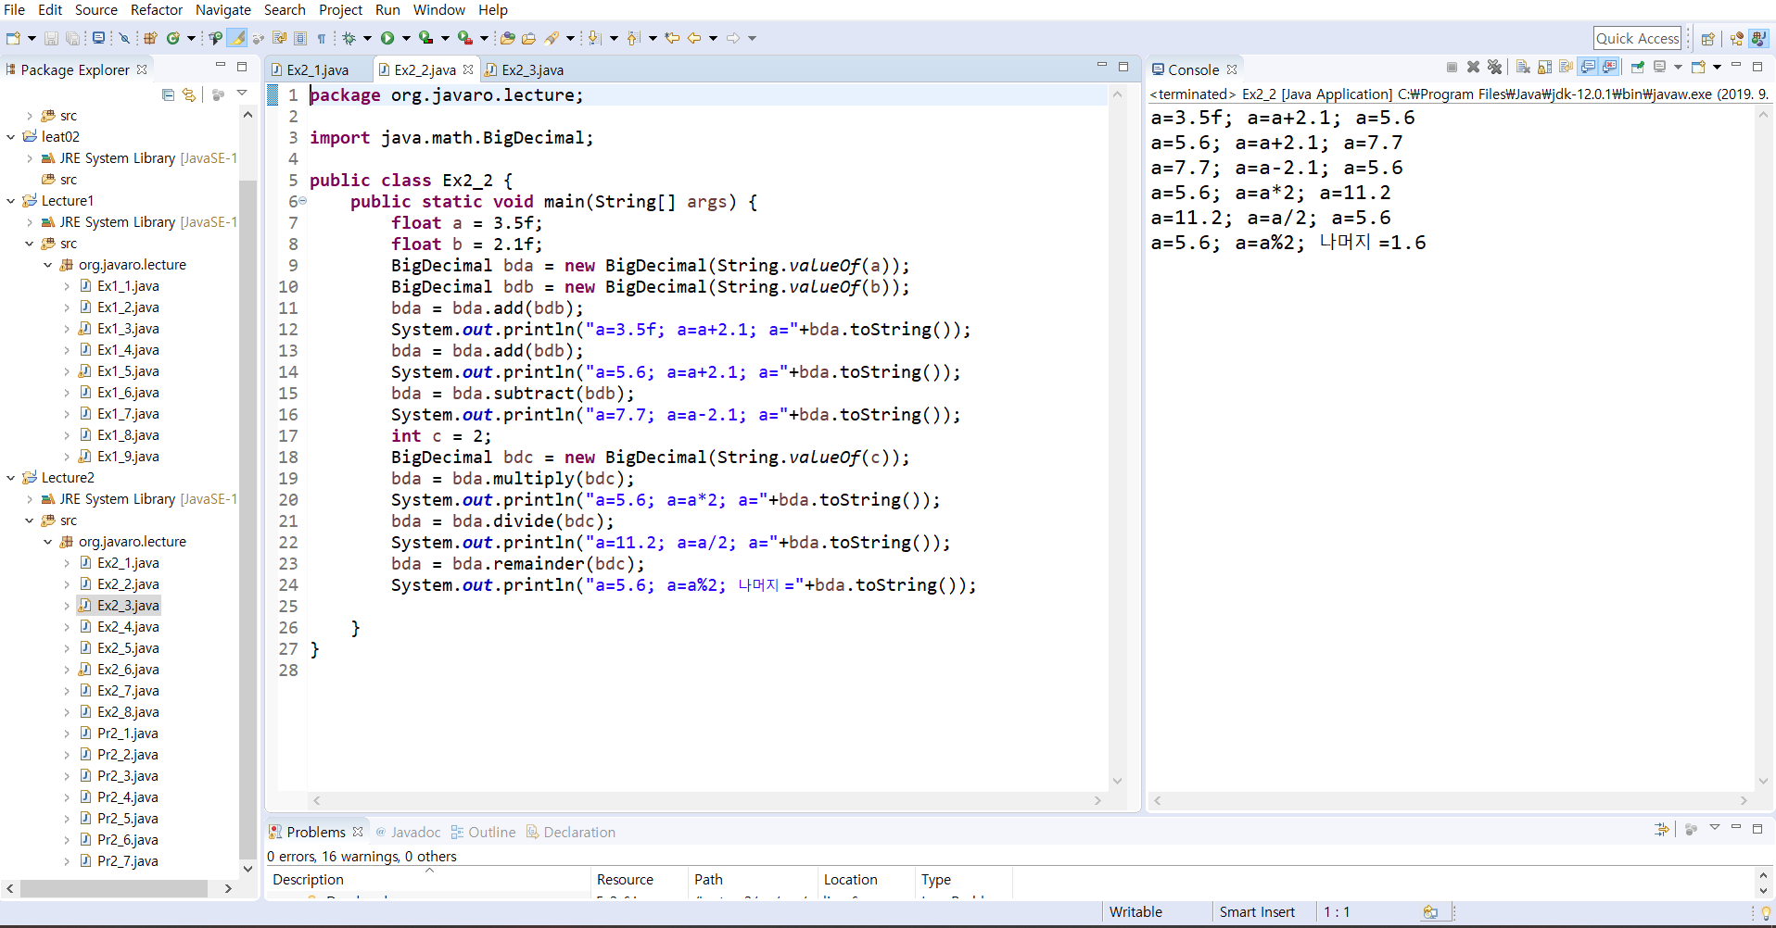Open the Open Console dropdown arrow
The height and width of the screenshot is (928, 1776).
[1717, 67]
